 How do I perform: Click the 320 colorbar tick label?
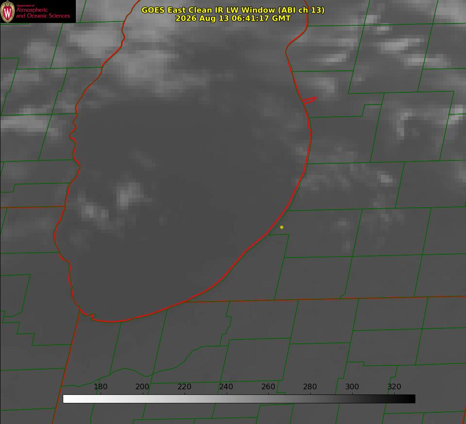[394, 386]
